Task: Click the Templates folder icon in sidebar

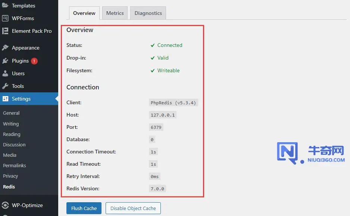Action: (x=5, y=5)
